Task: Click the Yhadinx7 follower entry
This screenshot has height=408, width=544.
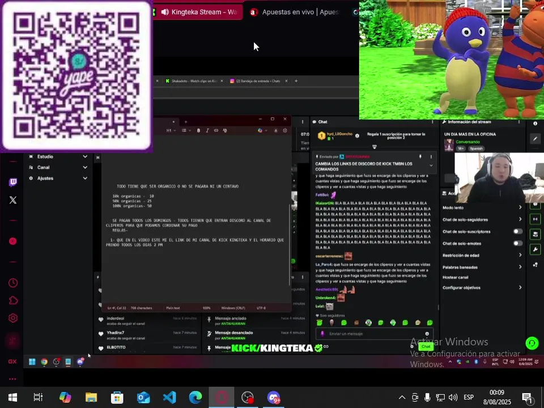Action: coord(148,335)
